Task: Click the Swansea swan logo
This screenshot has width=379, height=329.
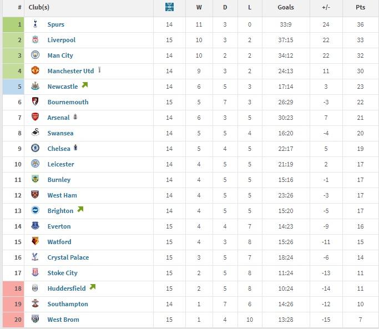Action: (36, 132)
